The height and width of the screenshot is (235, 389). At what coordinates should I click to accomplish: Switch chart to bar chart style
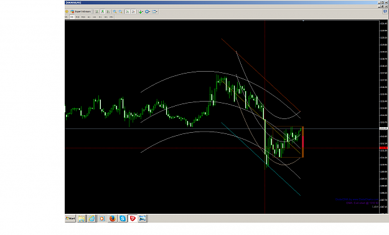pos(96,11)
